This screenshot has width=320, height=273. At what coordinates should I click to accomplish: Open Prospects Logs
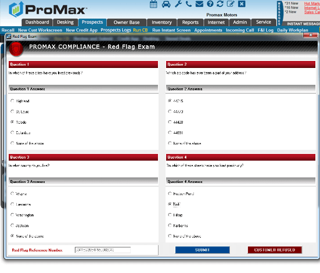pyautogui.click(x=116, y=30)
